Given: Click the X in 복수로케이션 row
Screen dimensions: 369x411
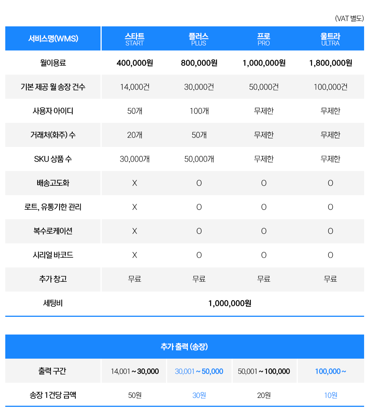Looking at the screenshot, I should (x=135, y=231).
